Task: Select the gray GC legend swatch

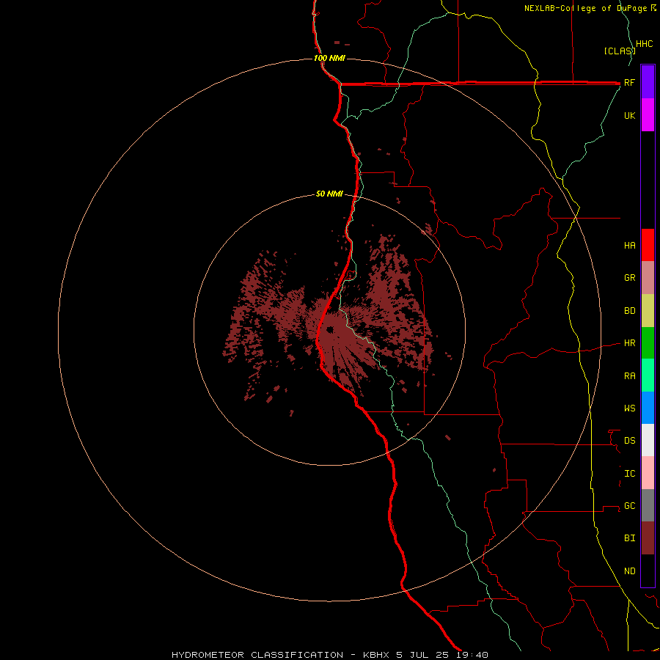Action: click(x=648, y=505)
